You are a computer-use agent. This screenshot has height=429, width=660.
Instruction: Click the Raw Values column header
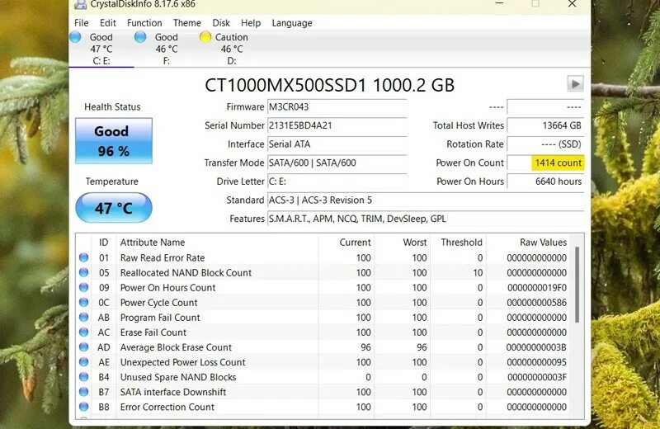coord(529,242)
